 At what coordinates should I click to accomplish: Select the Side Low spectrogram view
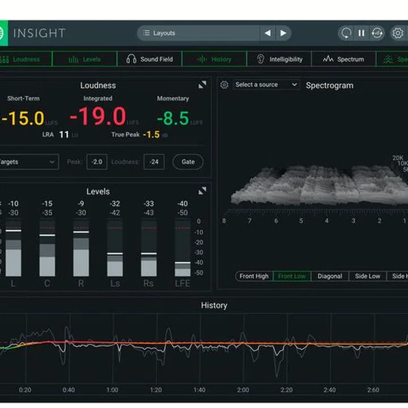tap(367, 276)
